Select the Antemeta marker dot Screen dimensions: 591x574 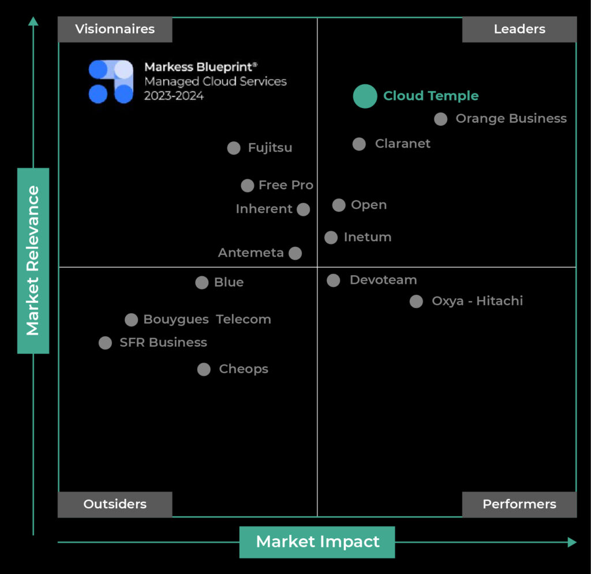pyautogui.click(x=295, y=253)
